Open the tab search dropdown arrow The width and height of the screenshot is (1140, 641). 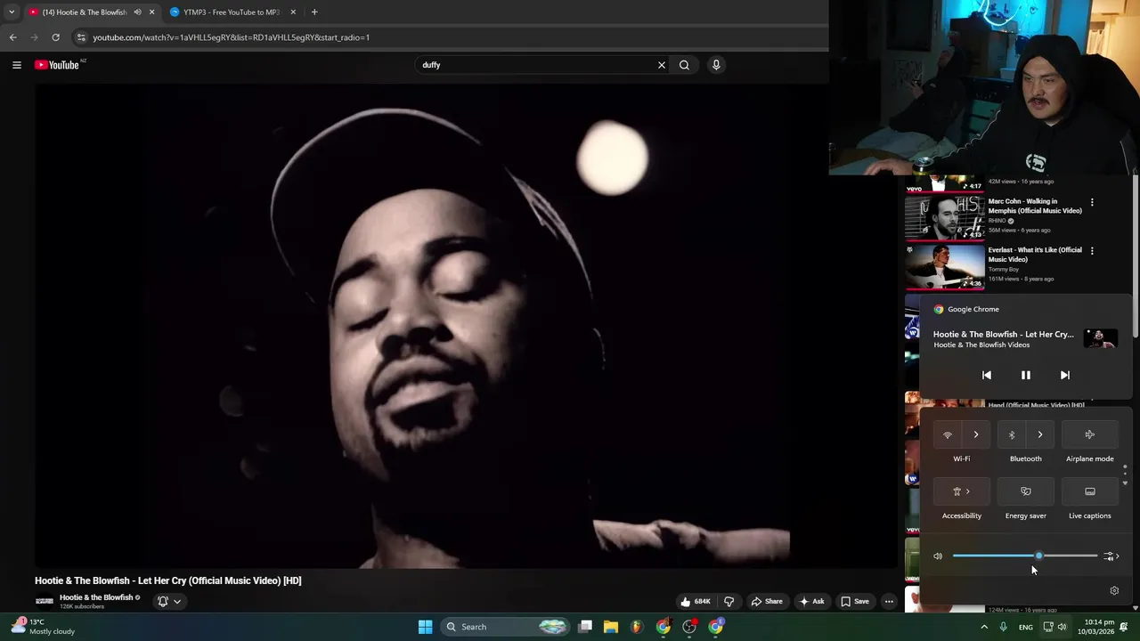pos(11,12)
